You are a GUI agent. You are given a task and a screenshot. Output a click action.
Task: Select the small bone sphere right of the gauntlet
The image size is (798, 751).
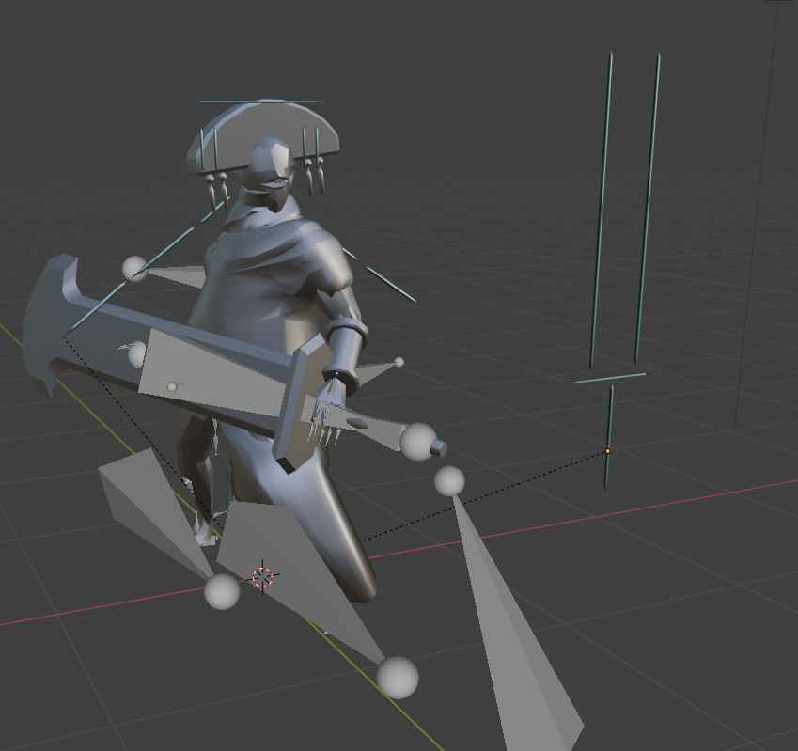pyautogui.click(x=399, y=362)
